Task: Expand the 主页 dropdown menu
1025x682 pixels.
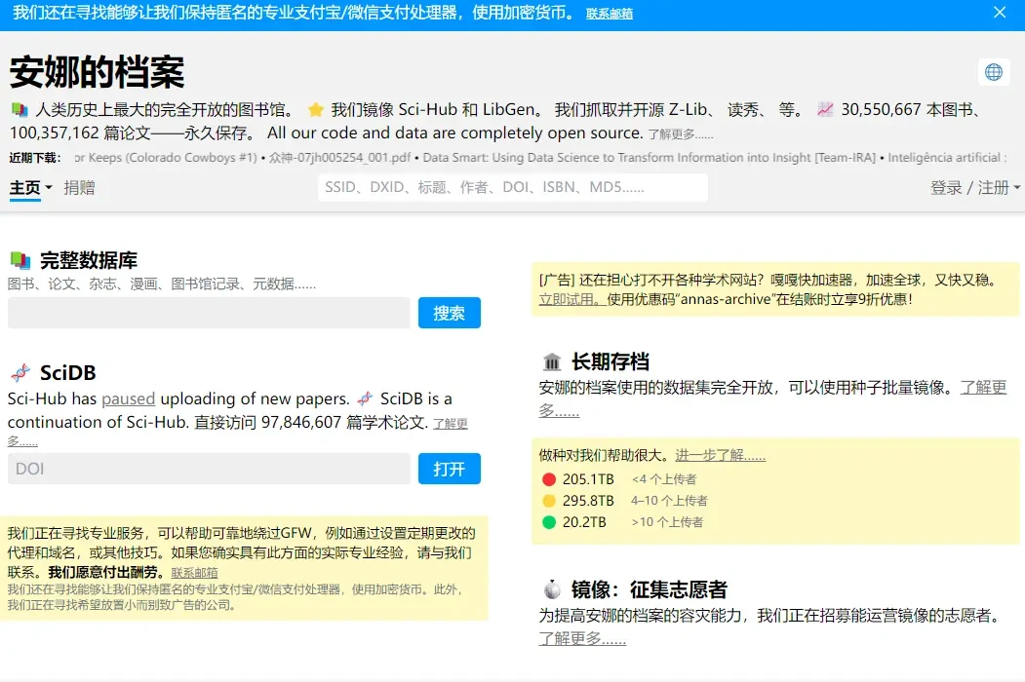Action: pyautogui.click(x=31, y=188)
